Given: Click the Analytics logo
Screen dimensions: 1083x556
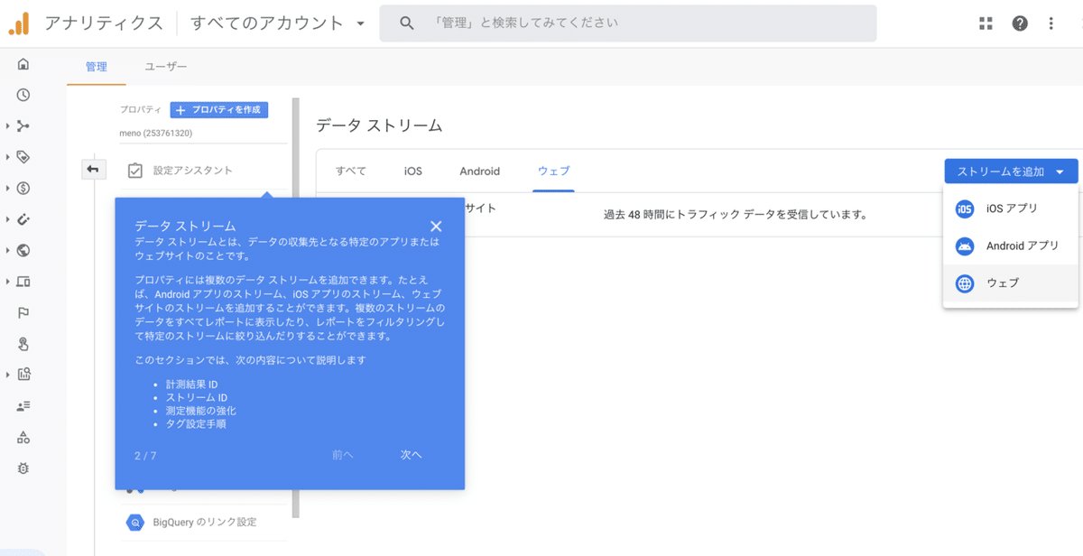Looking at the screenshot, I should 19,23.
